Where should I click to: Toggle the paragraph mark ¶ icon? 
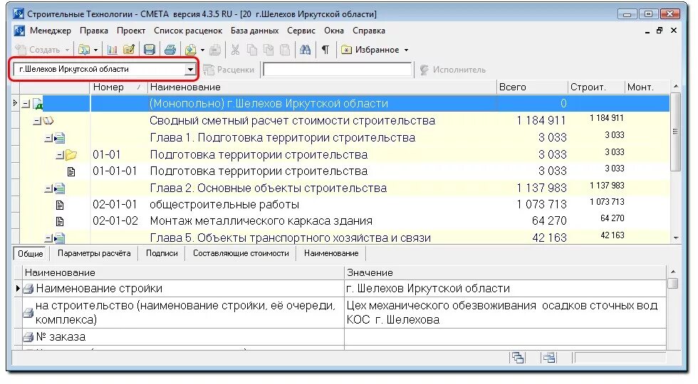tap(325, 50)
